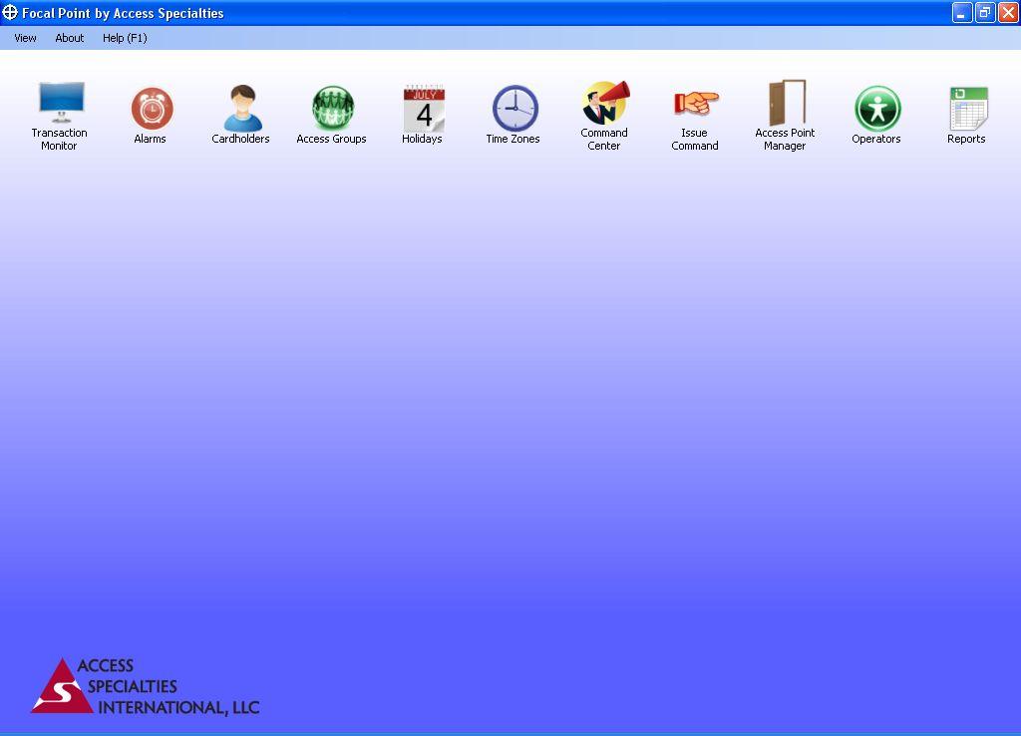1021x736 pixels.
Task: Open the Cardholders person icon
Action: [242, 108]
